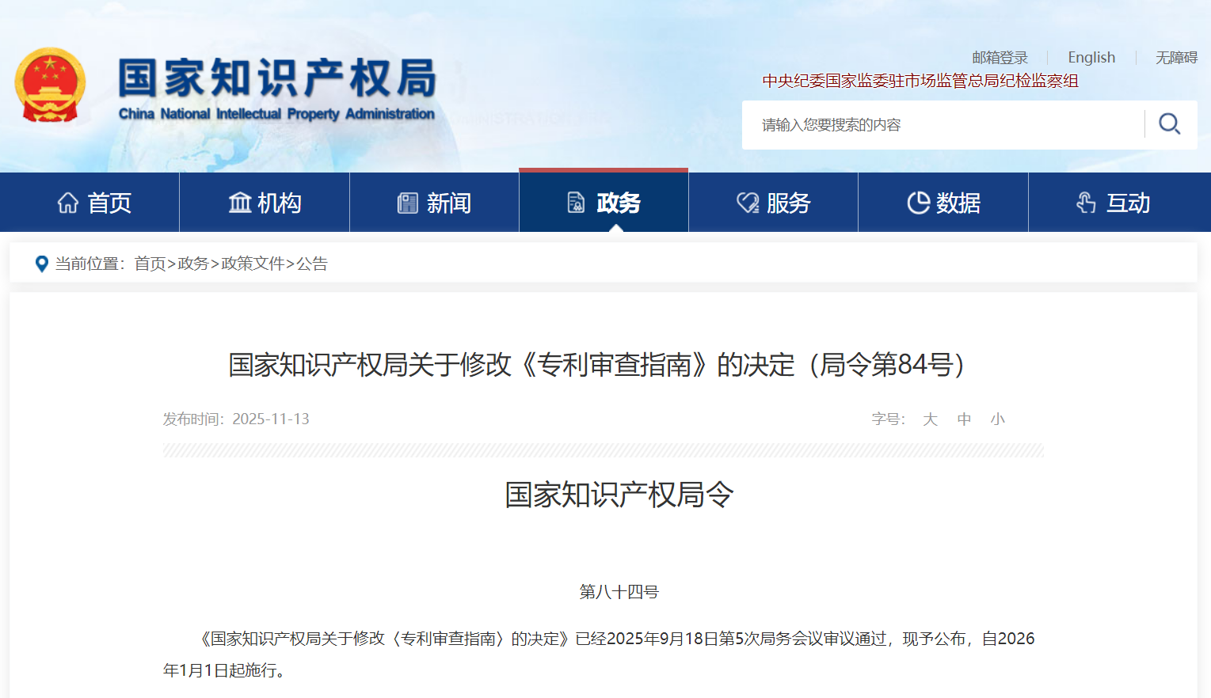Screen dimensions: 1211x698
Task: Open the 政务 navigation tab
Action: pos(618,203)
